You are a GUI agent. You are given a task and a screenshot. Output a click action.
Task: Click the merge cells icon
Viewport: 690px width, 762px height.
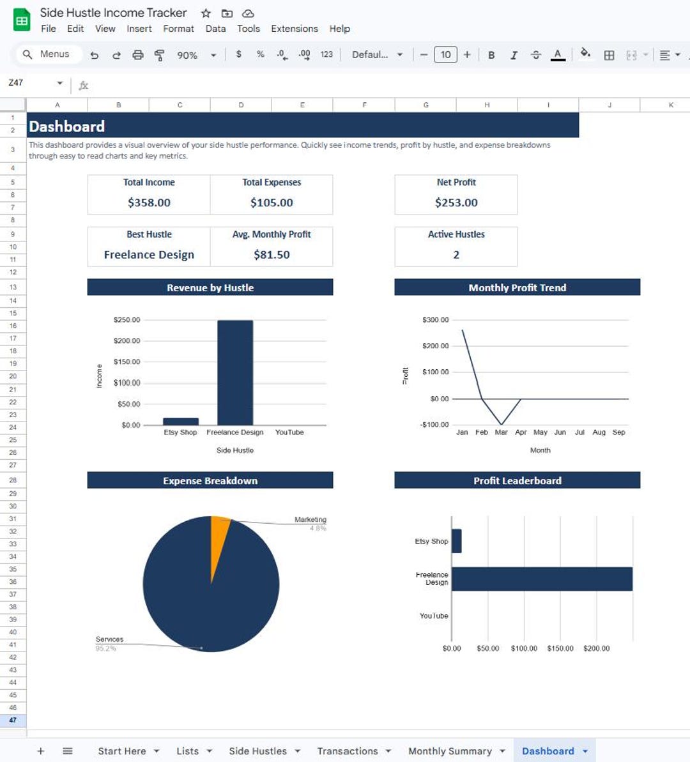(632, 55)
